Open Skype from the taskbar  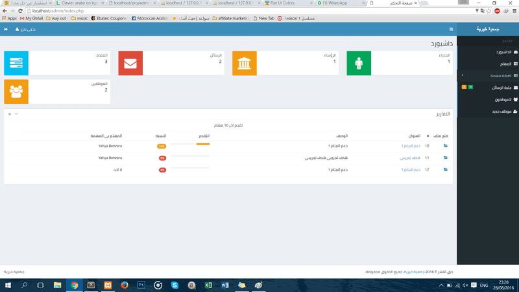tap(175, 285)
